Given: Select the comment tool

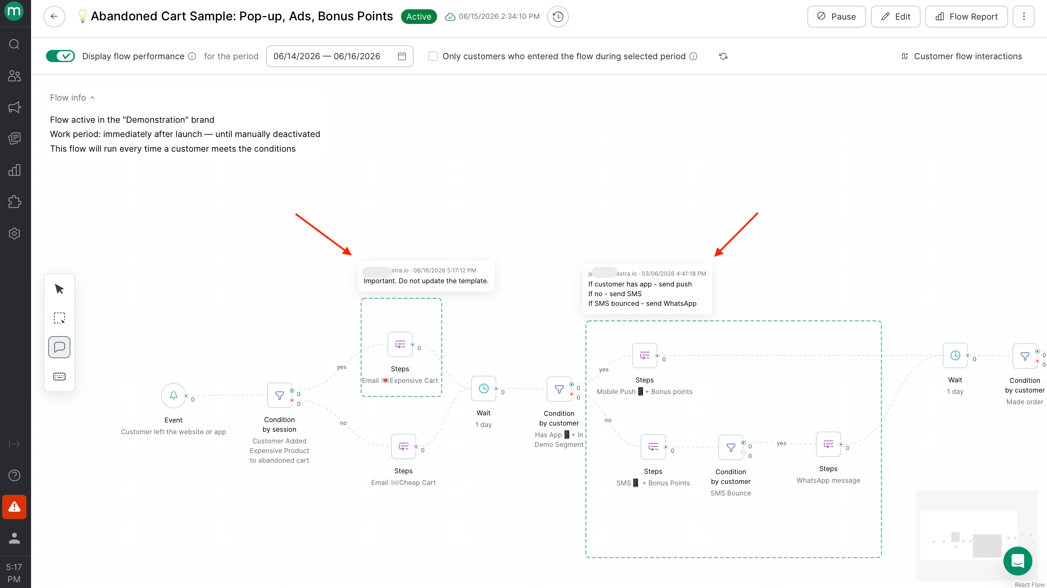Looking at the screenshot, I should click(59, 347).
